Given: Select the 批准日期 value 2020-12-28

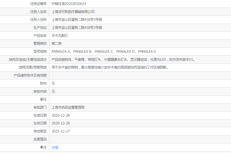Looking at the screenshot, I should pyautogui.click(x=61, y=115).
